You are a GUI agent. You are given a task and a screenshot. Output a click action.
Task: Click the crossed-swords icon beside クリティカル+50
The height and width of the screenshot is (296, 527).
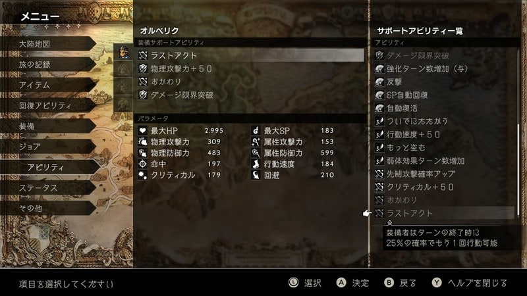pos(379,187)
